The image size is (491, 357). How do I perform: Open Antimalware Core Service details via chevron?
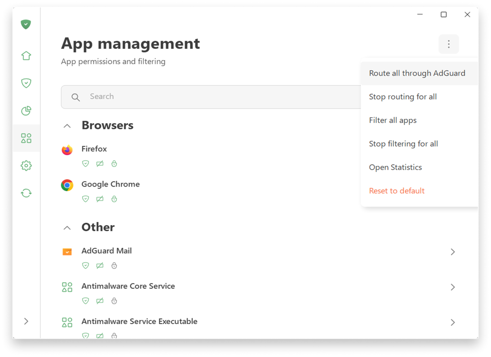pos(453,287)
